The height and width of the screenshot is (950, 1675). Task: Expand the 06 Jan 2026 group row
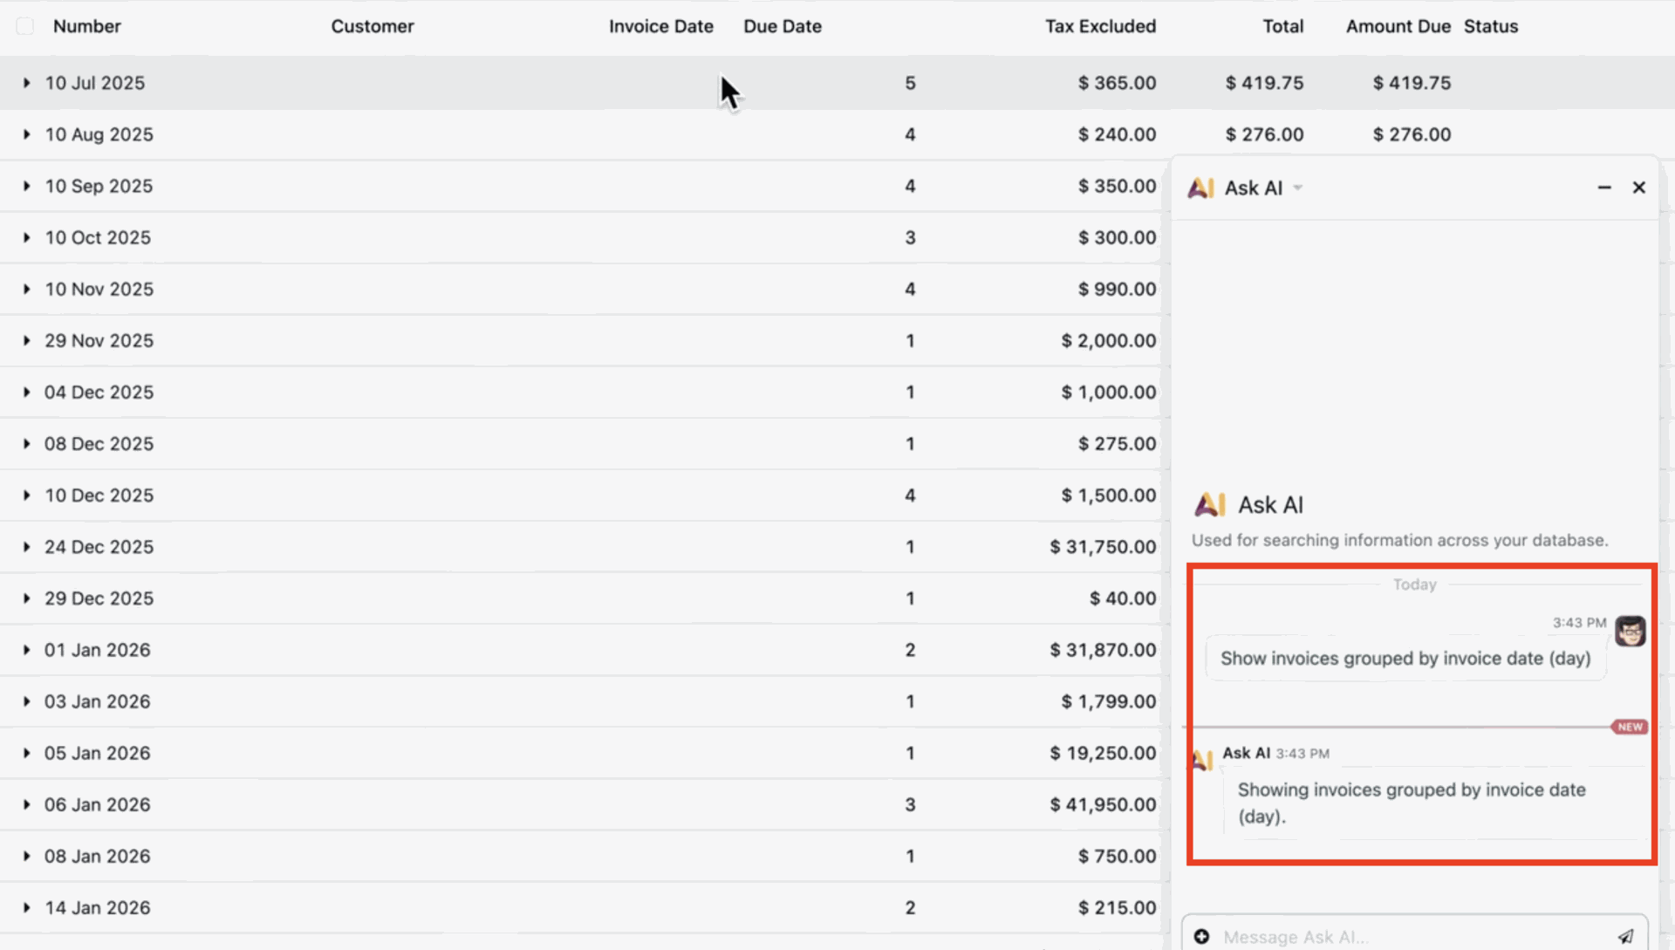[x=26, y=804]
